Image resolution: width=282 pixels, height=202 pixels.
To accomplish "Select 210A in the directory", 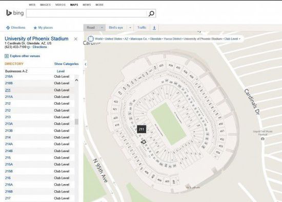I will pos(9,77).
